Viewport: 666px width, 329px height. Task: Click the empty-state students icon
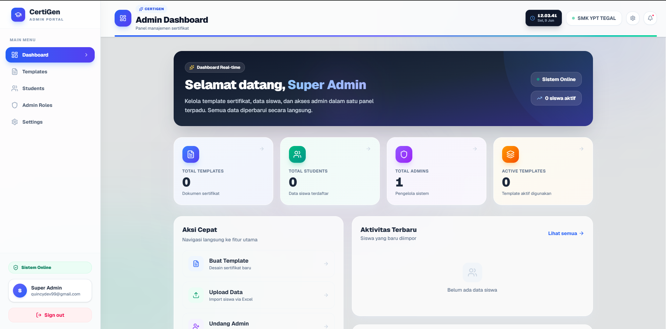472,272
